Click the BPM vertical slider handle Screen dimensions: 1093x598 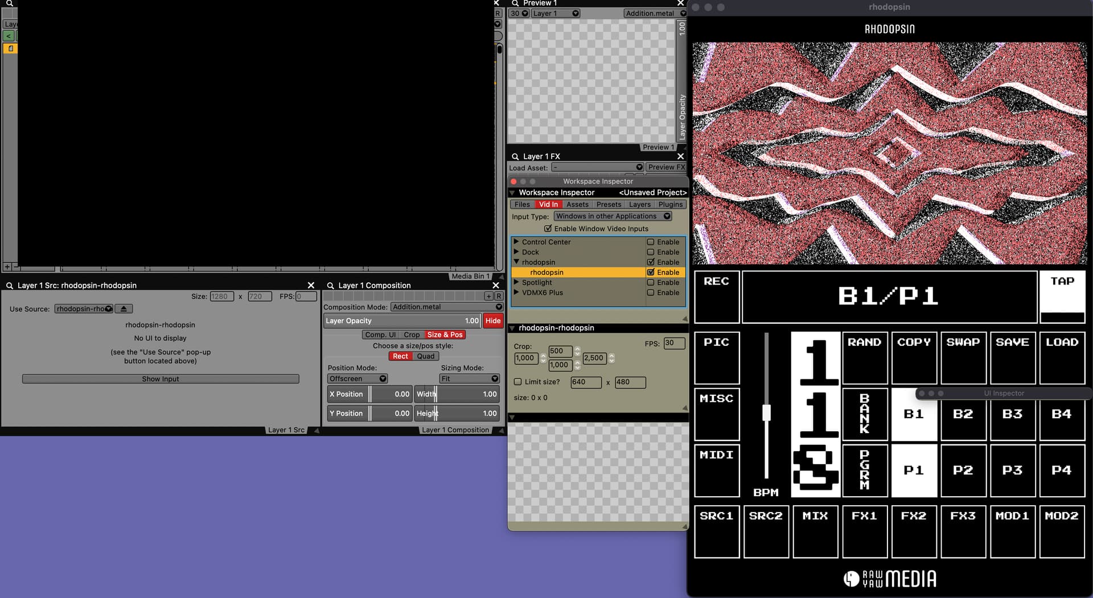[x=766, y=413]
